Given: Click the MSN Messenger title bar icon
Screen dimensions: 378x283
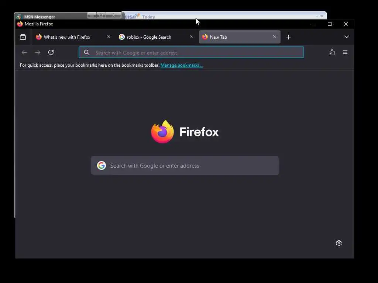Looking at the screenshot, I should click(19, 17).
